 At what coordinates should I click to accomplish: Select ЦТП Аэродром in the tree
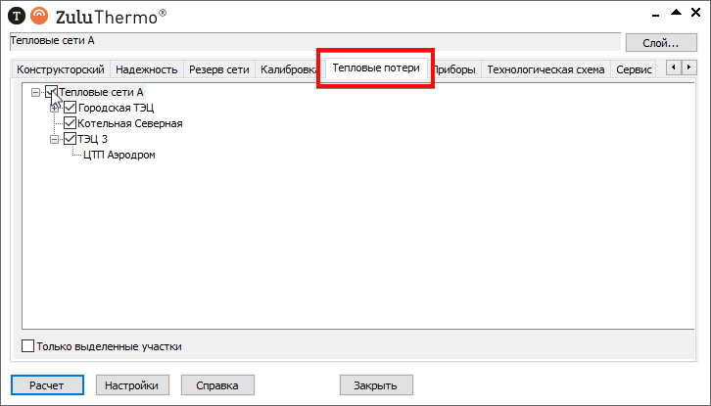[119, 155]
